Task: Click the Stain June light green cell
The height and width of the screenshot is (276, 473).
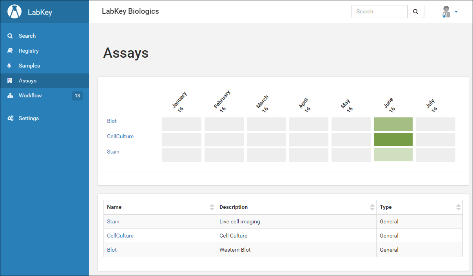Action: (393, 155)
